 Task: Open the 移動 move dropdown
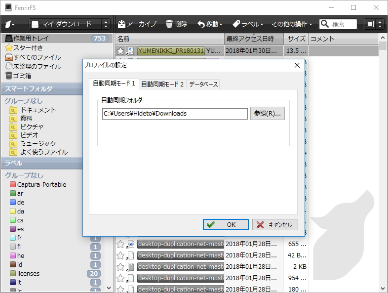210,24
